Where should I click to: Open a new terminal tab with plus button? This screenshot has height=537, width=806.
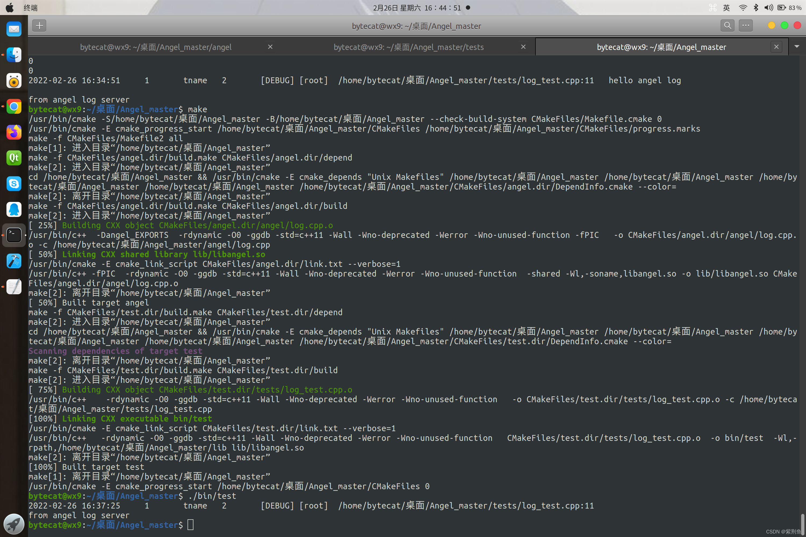(39, 26)
